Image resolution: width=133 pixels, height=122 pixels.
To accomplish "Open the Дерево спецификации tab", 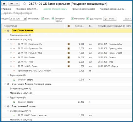I will (x=55, y=9).
